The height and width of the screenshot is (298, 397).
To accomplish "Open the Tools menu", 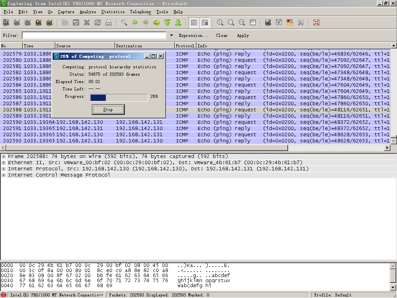I will [162, 12].
